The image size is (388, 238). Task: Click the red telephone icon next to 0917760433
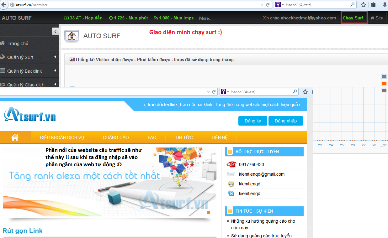coord(231,164)
